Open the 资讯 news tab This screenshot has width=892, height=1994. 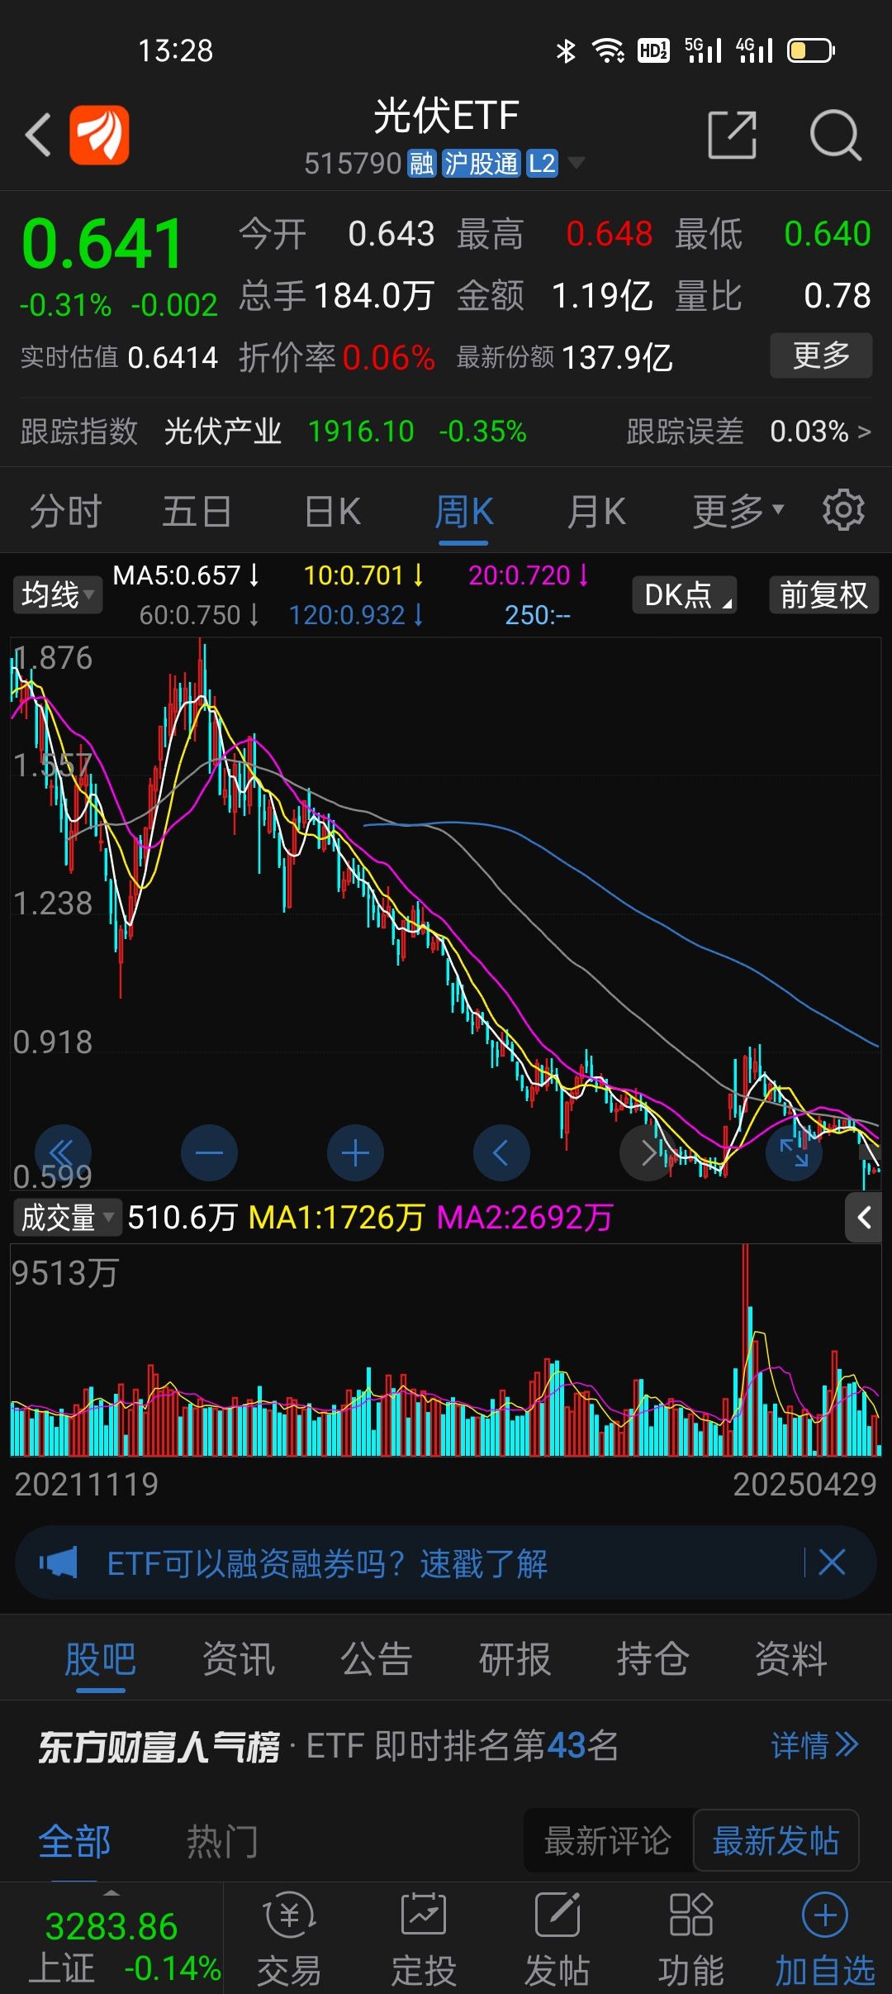click(x=239, y=1658)
